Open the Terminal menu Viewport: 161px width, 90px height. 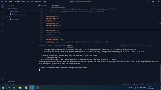[x=38, y=2]
